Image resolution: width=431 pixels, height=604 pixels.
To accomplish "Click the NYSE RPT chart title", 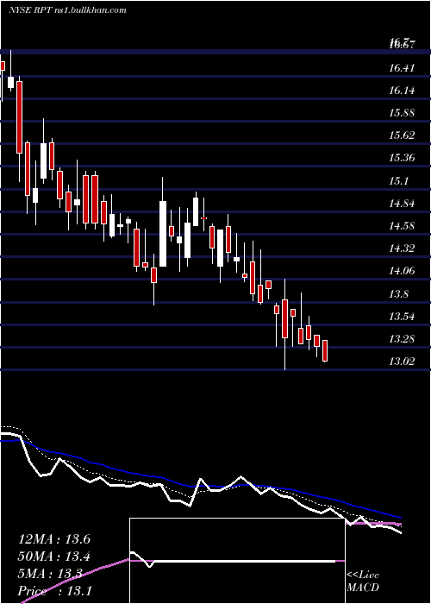I will tap(67, 10).
